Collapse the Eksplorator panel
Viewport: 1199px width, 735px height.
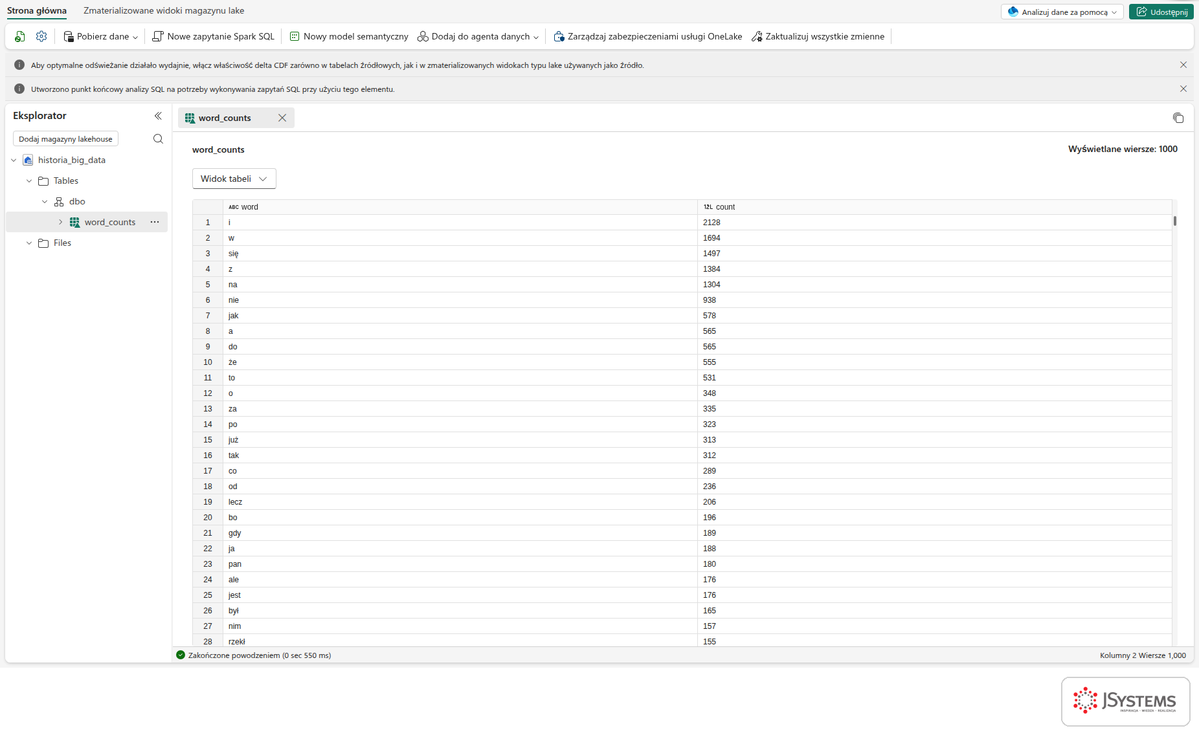point(158,116)
